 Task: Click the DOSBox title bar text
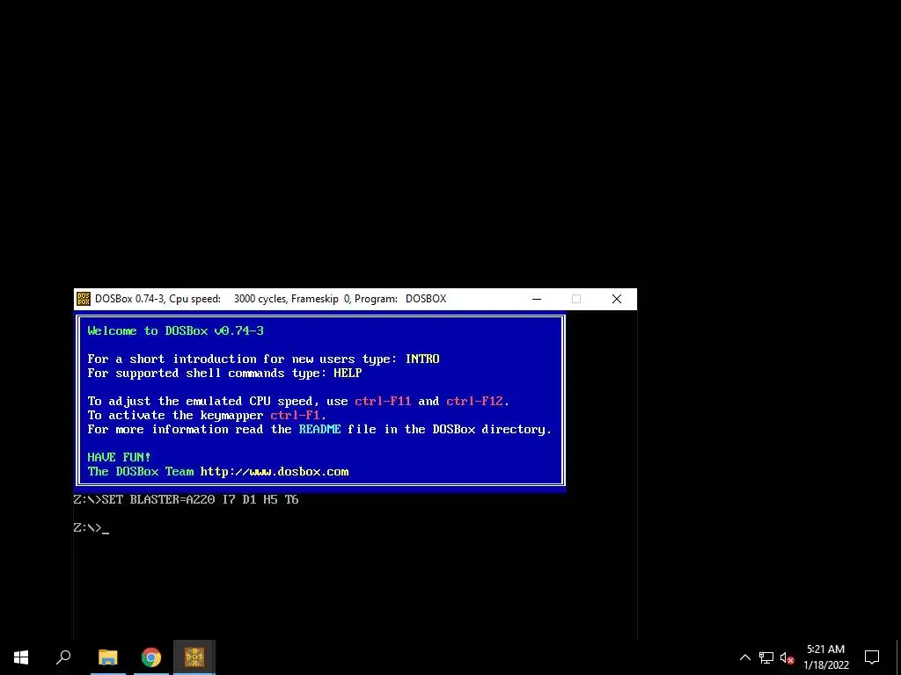pyautogui.click(x=271, y=299)
